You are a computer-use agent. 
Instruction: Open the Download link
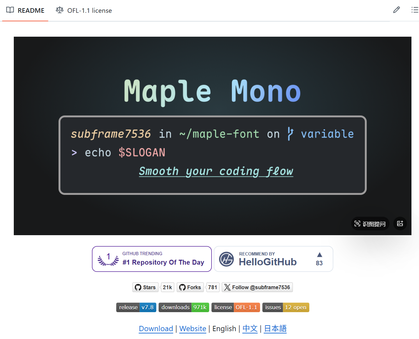click(156, 329)
